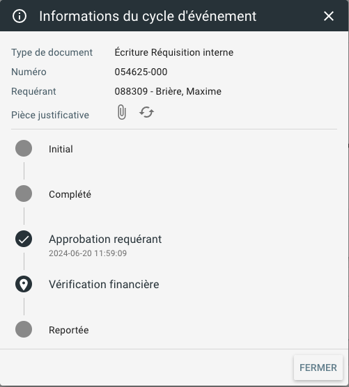Click the Initial step grey circle
The image size is (349, 387).
coord(24,148)
